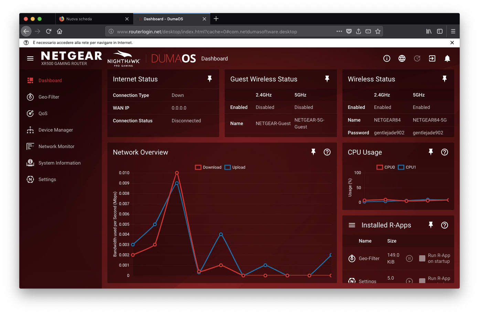This screenshot has height=314, width=479.
Task: Open Dashboard in the sidebar
Action: click(x=61, y=80)
